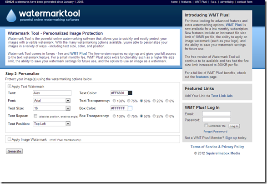267x184 pixels.
Task: Set Box Transparency to 25%
Action: coord(154,116)
